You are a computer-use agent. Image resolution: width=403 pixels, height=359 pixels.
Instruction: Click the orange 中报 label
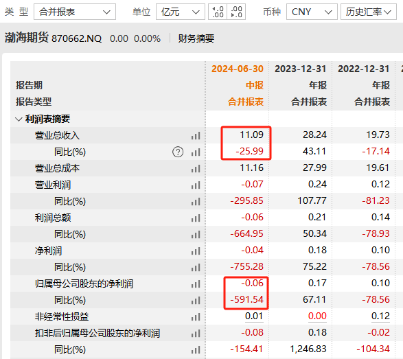pyautogui.click(x=255, y=85)
